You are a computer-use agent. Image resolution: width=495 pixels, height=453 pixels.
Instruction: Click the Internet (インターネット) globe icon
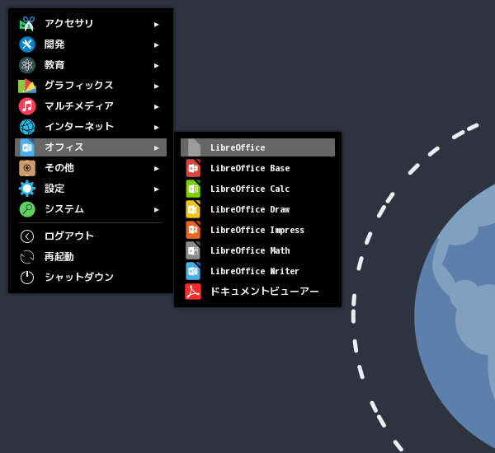coord(27,127)
